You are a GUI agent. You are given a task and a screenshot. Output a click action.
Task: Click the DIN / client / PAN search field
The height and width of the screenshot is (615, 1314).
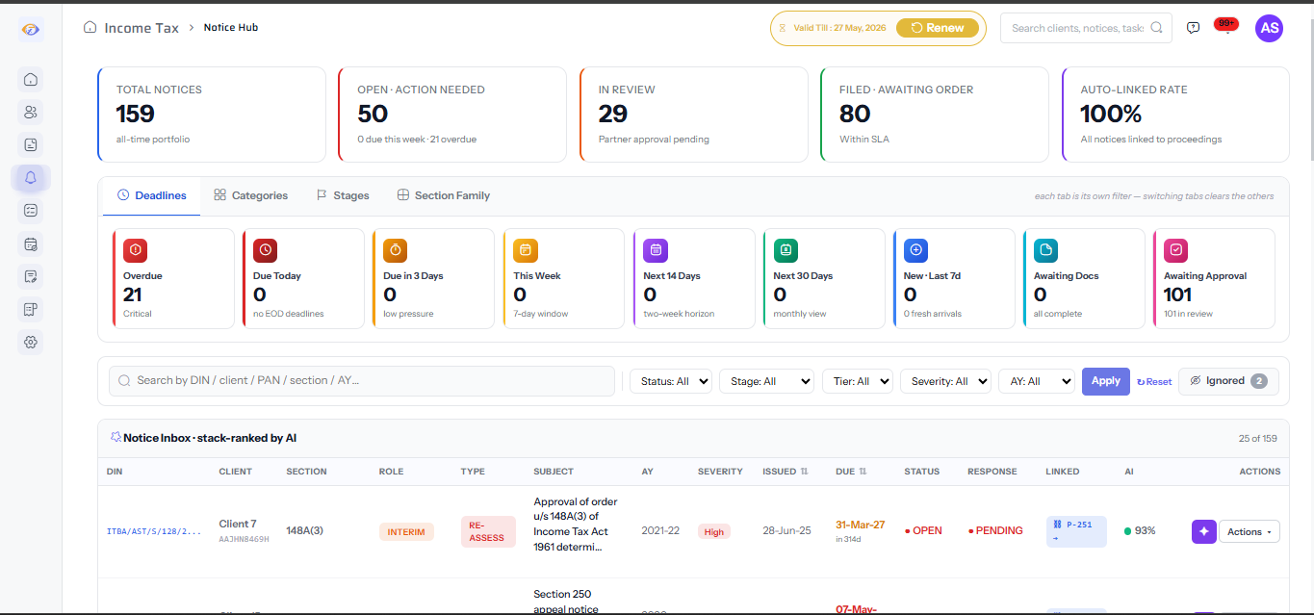click(361, 381)
